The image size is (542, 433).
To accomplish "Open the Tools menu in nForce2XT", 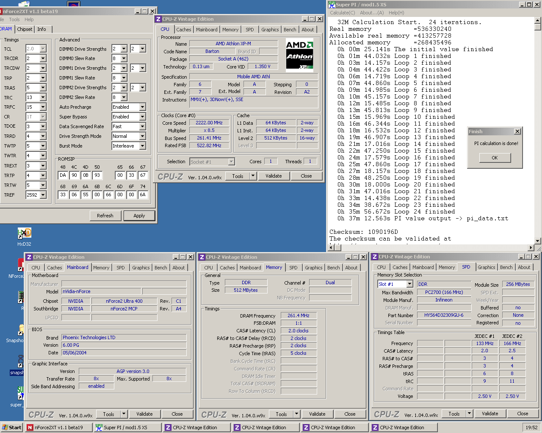I will [x=14, y=19].
